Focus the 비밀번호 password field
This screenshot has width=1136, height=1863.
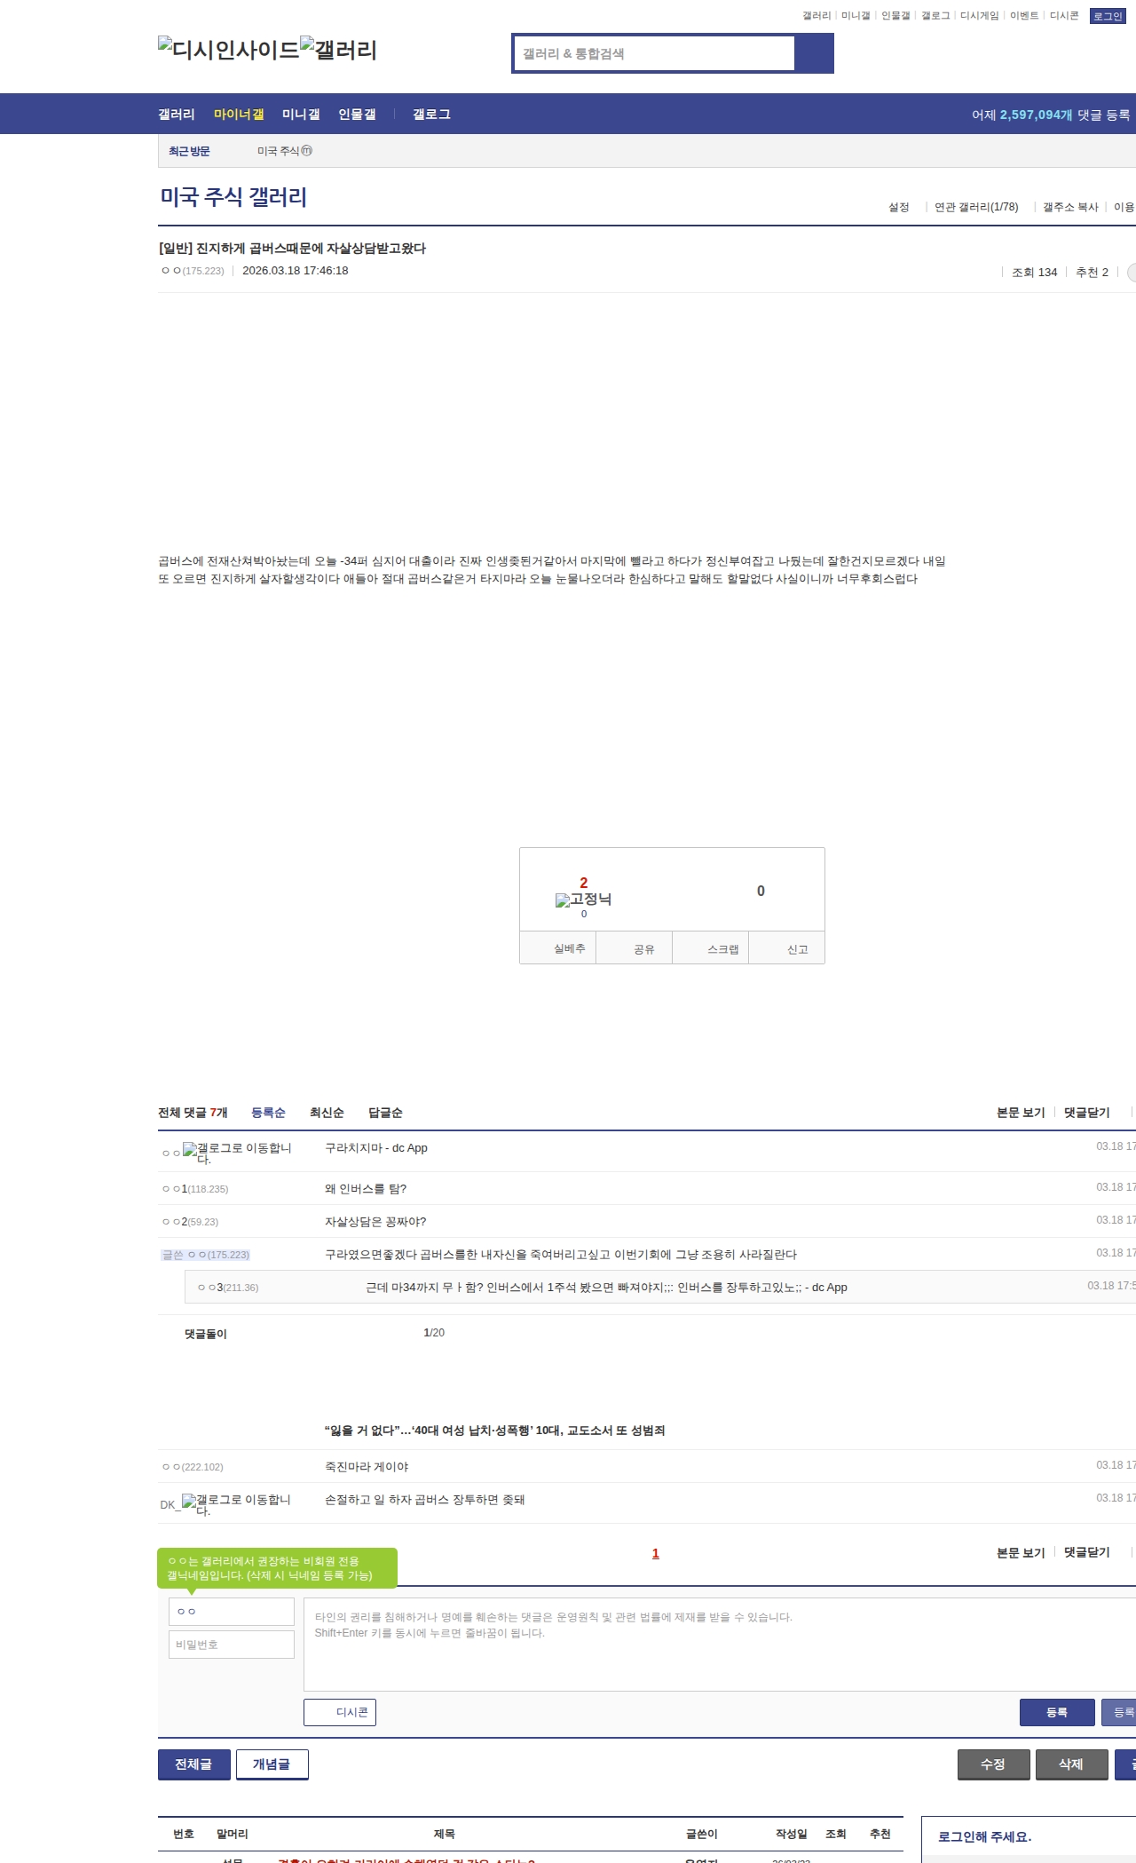point(232,1645)
